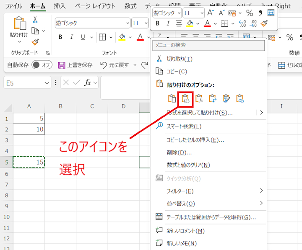Screen dimensions: 302x250
Task: Choose the Paste Transpose icon
Action: click(213, 98)
